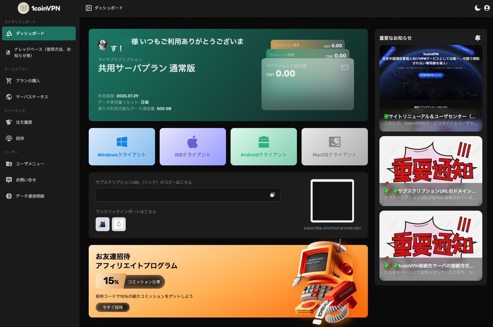
Task: Click the Windowsクライアント button
Action: [122, 147]
